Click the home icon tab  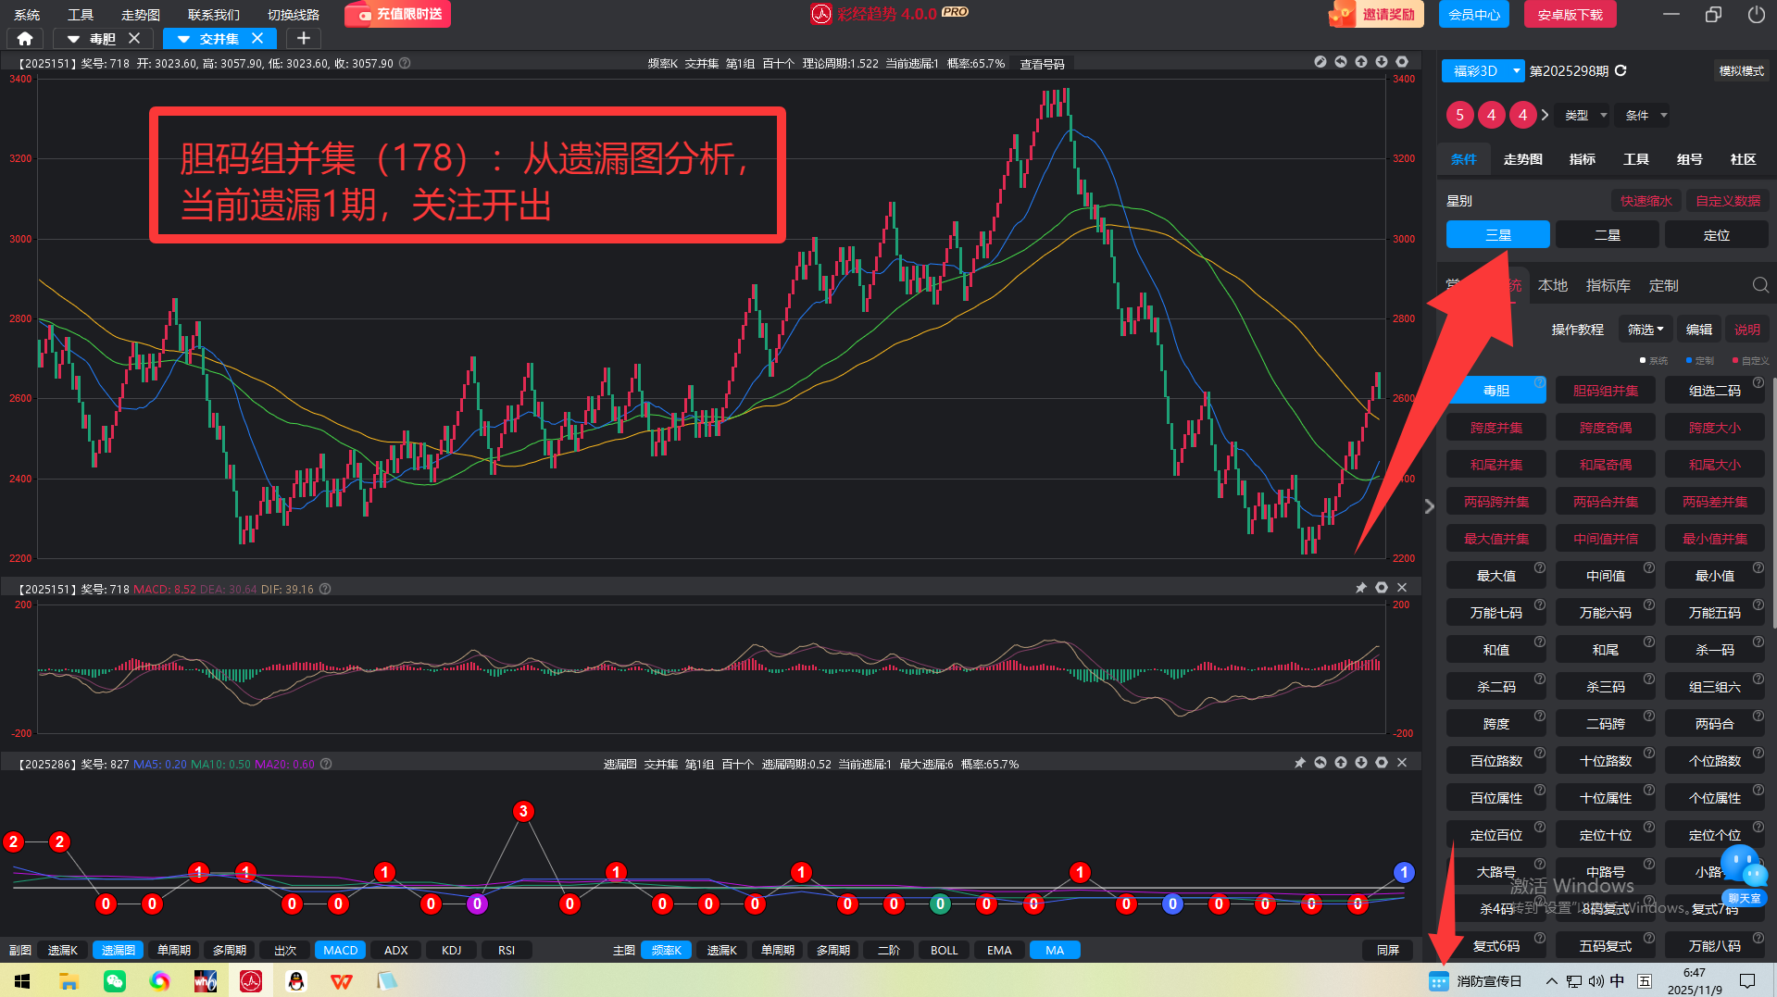pyautogui.click(x=25, y=38)
